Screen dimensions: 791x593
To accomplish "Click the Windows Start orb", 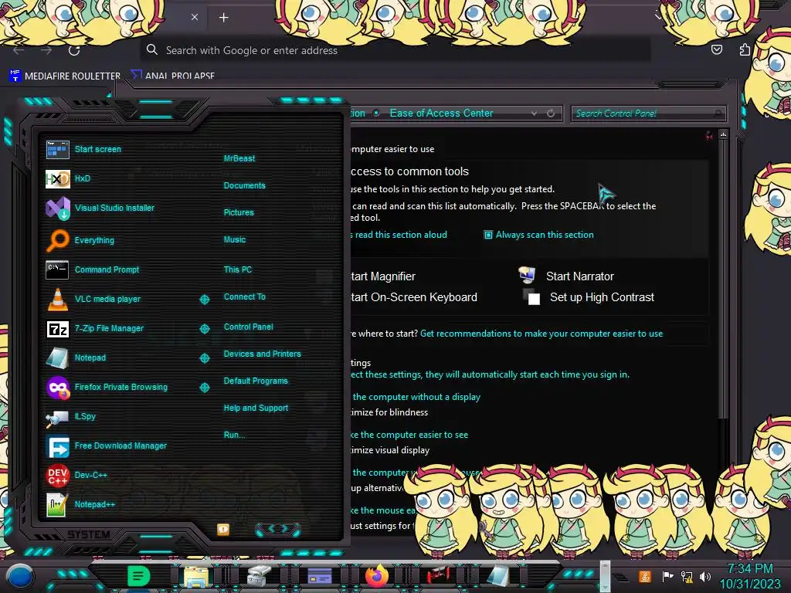I will [19, 577].
